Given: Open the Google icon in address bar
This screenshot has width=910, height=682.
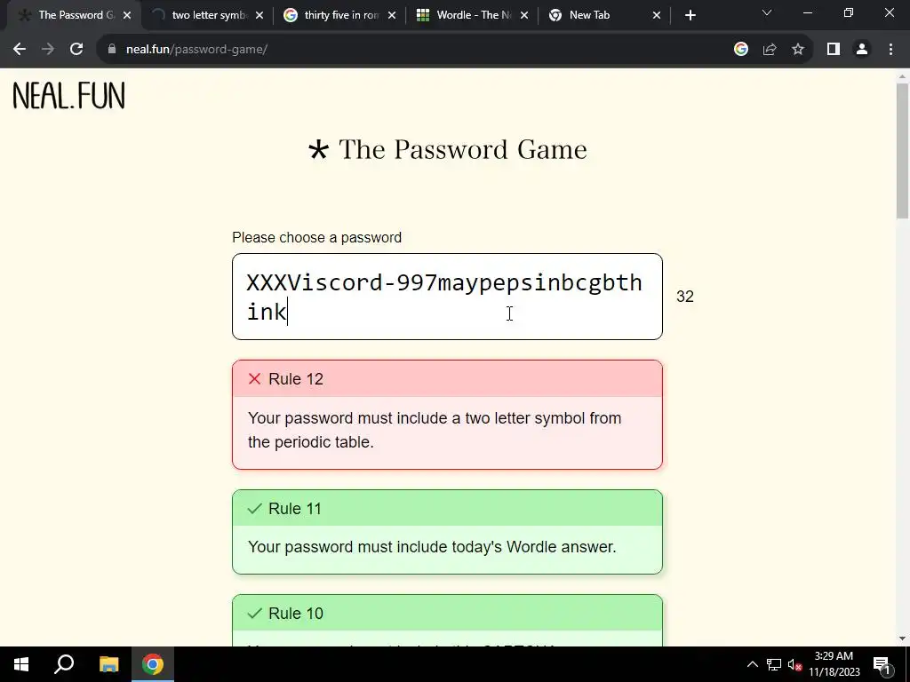Looking at the screenshot, I should point(740,50).
